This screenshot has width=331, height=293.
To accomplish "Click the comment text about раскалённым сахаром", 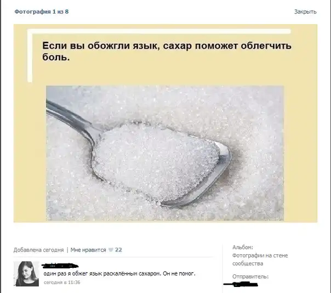I will tap(119, 274).
